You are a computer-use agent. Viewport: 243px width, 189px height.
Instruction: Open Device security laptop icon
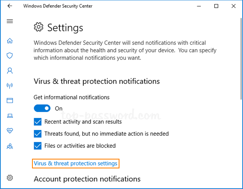[10, 115]
